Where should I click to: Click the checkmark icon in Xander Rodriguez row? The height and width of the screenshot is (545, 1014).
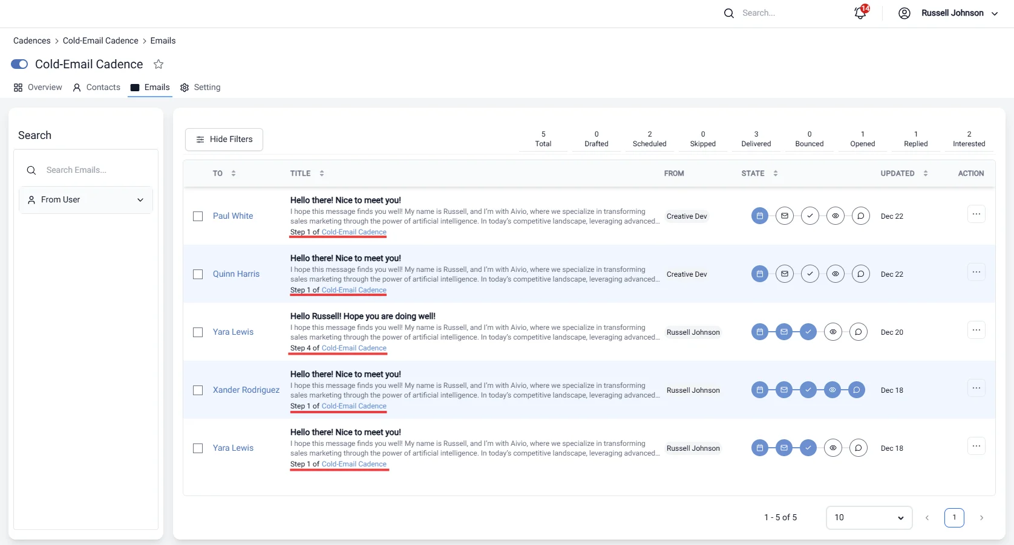click(808, 390)
